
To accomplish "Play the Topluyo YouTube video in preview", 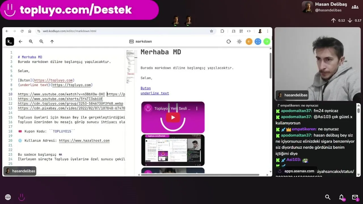I will tap(173, 118).
